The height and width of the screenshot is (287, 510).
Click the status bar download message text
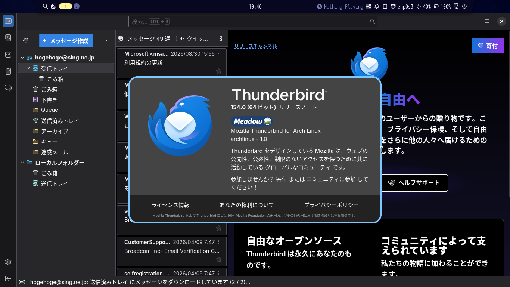(140, 282)
